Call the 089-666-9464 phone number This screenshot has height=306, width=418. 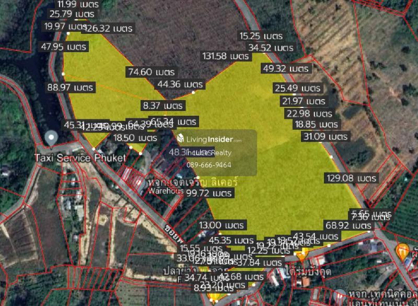208,165
